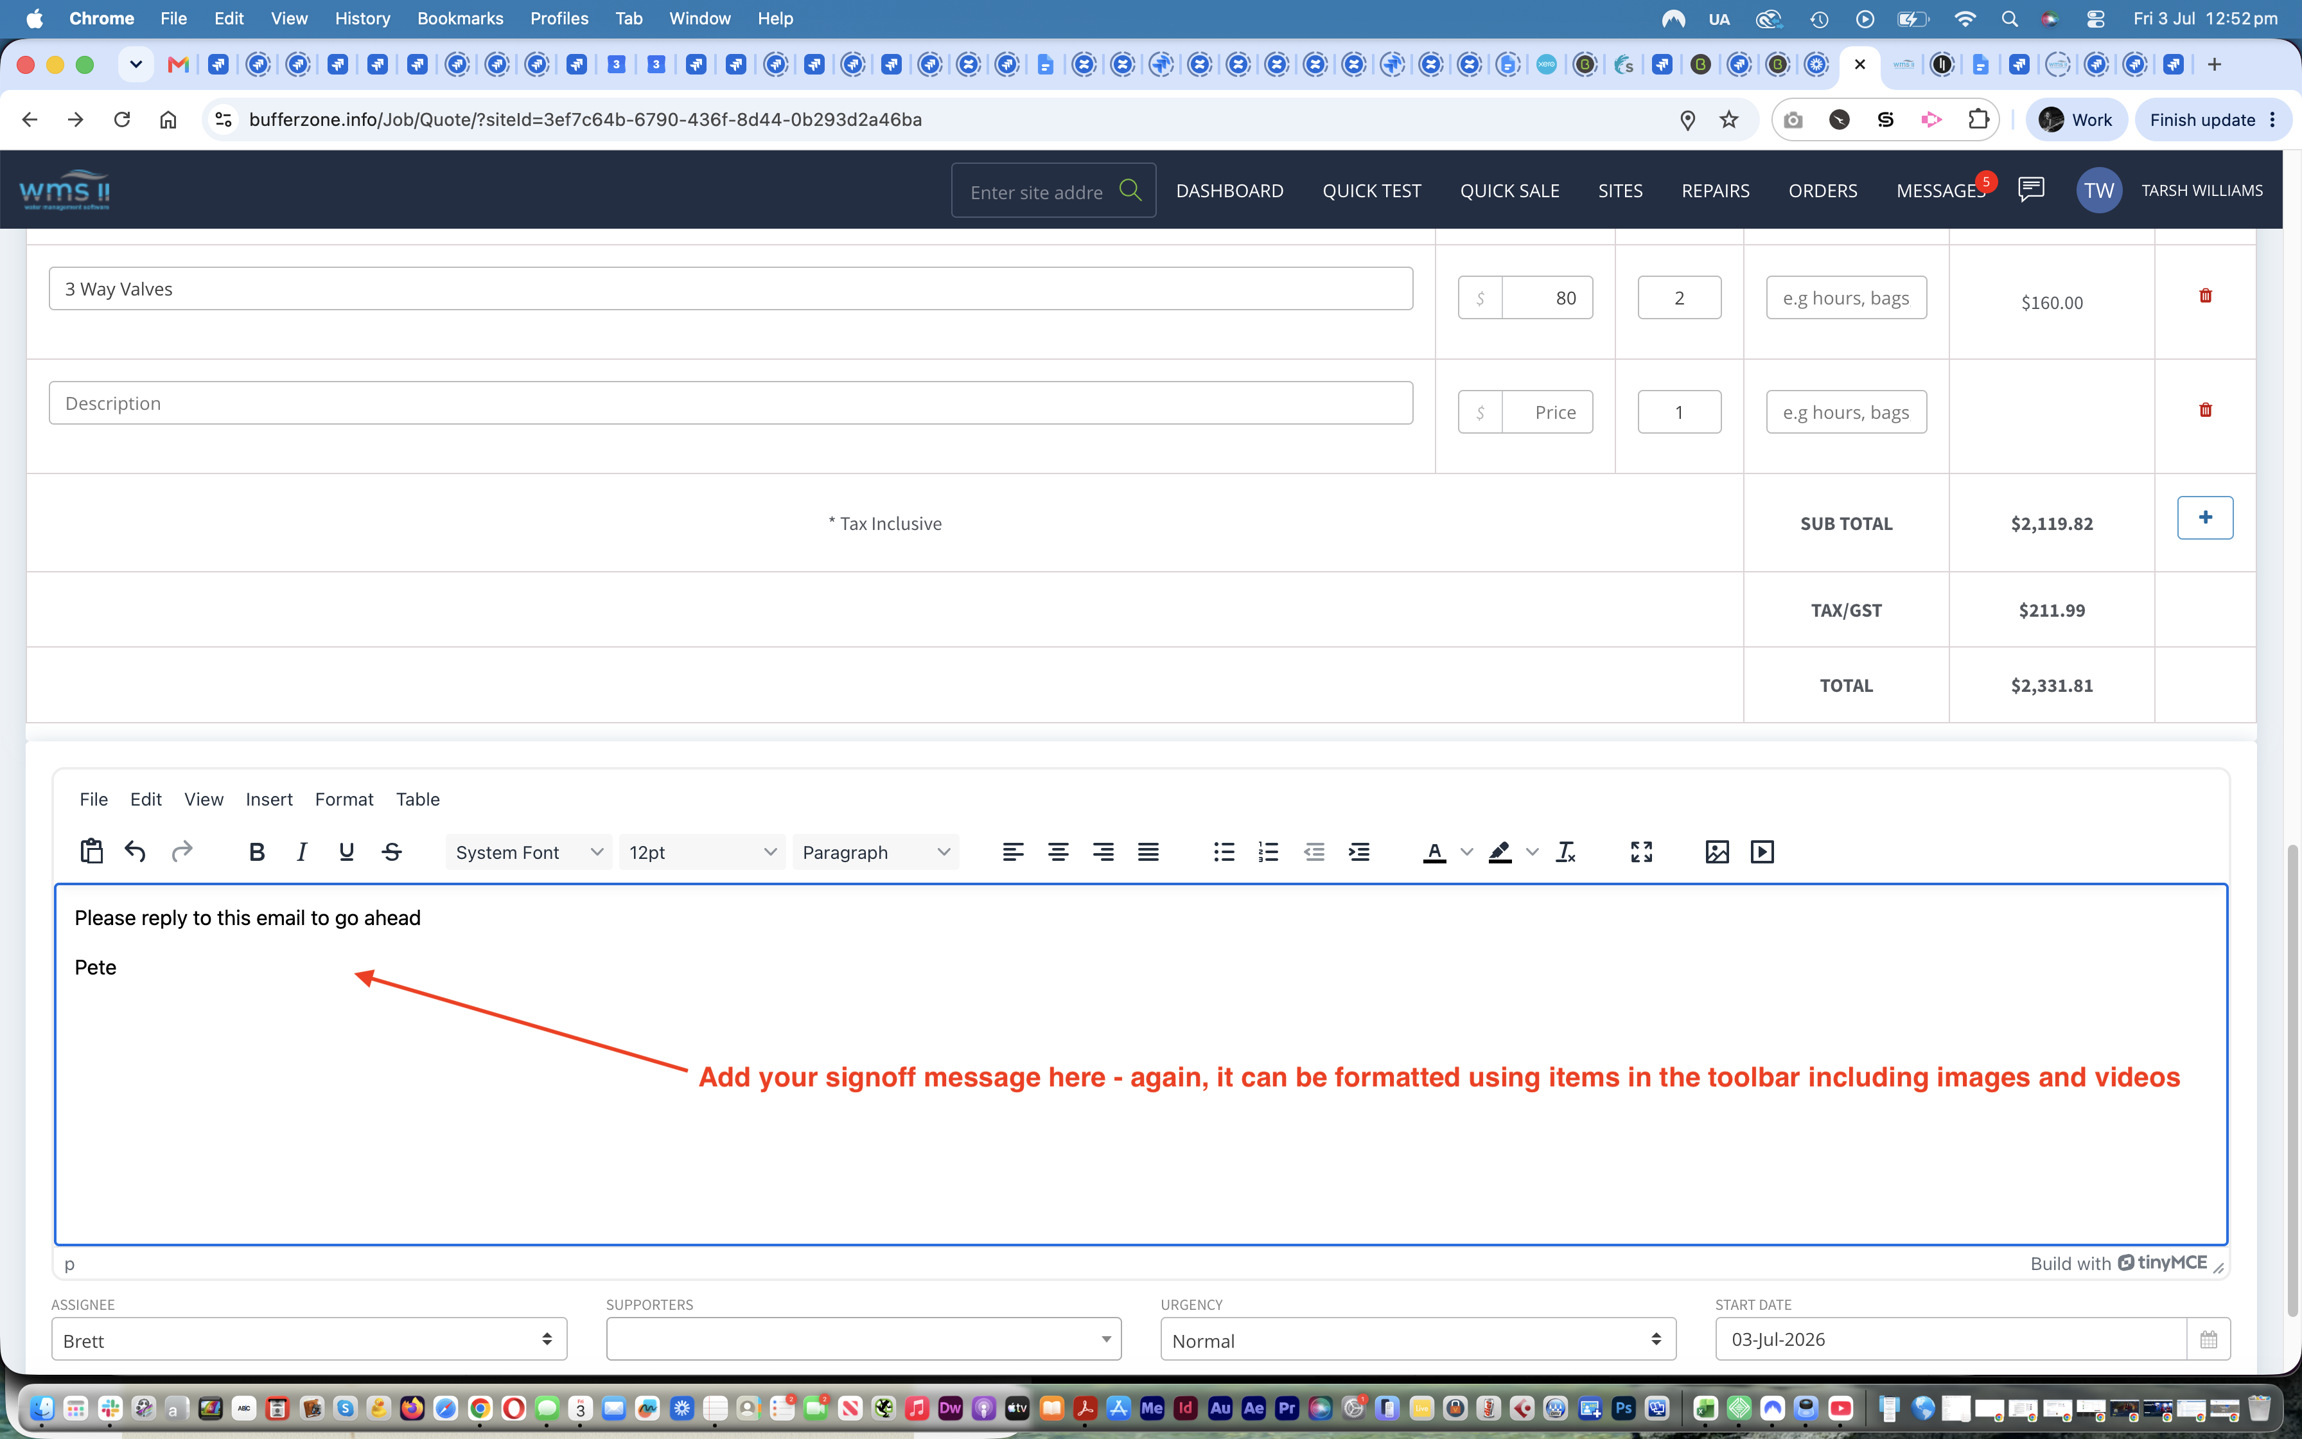Screen dimensions: 2302x1439
Task: Open the editor Format menu
Action: (x=344, y=799)
